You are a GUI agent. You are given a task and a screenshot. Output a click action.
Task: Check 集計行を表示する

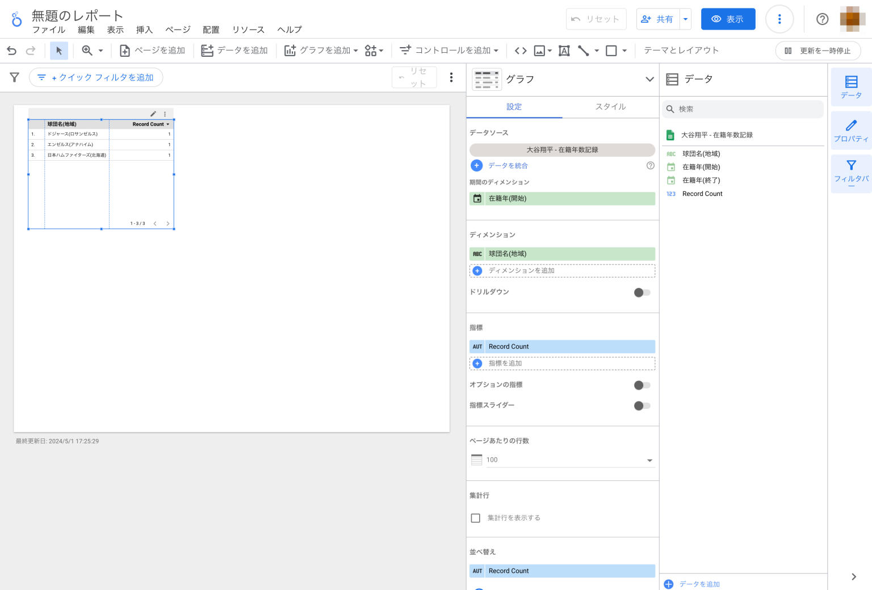[x=475, y=518]
